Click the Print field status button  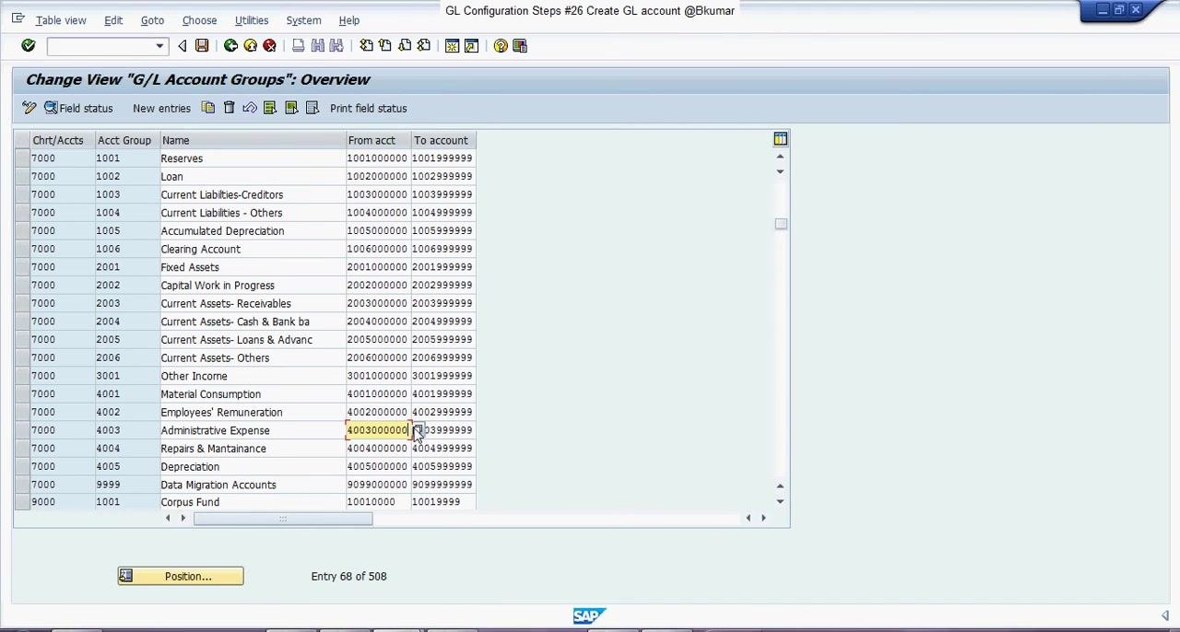(368, 109)
